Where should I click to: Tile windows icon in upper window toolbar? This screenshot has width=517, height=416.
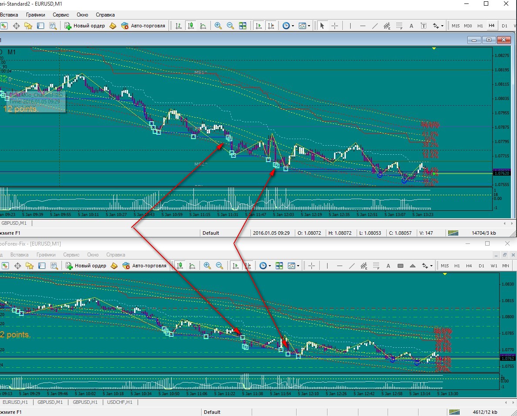[243, 26]
